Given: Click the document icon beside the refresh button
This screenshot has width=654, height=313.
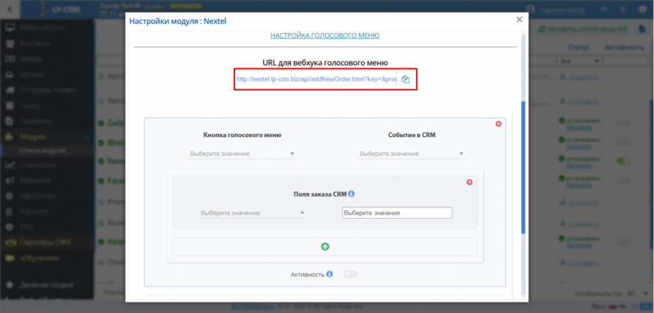Looking at the screenshot, I should (643, 29).
